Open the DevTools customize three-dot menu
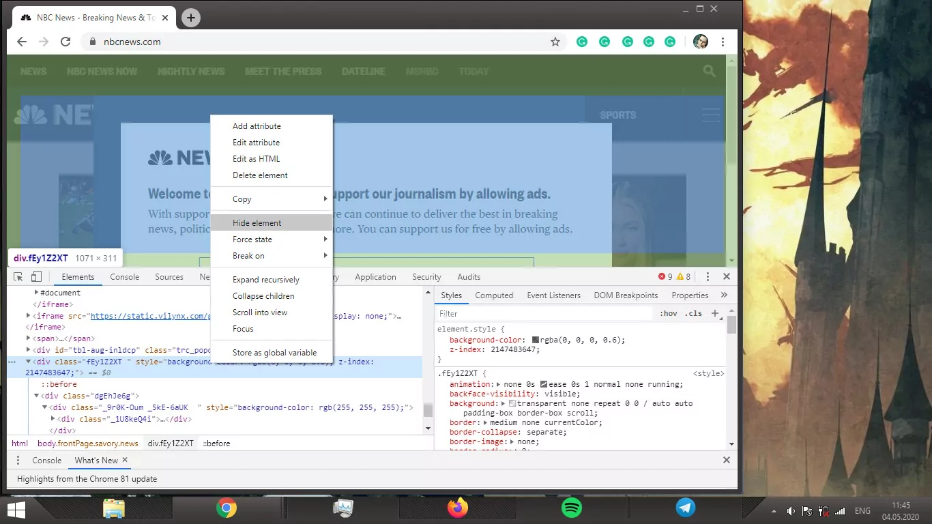The image size is (932, 524). tap(708, 277)
